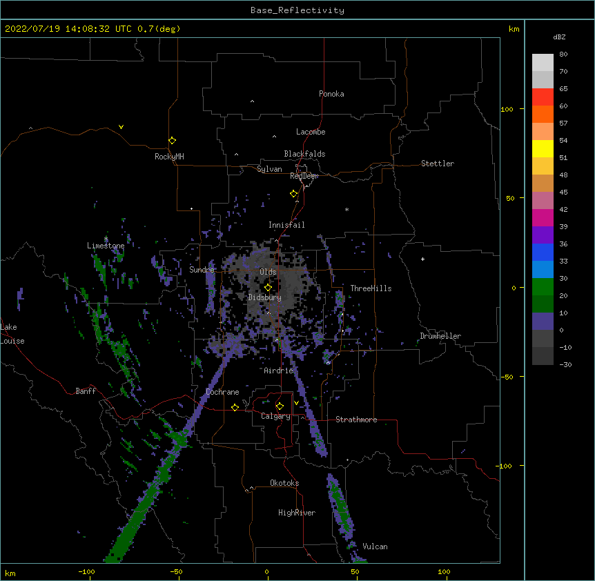Click the Olds city label
Image resolution: width=595 pixels, height=581 pixels.
coord(268,272)
